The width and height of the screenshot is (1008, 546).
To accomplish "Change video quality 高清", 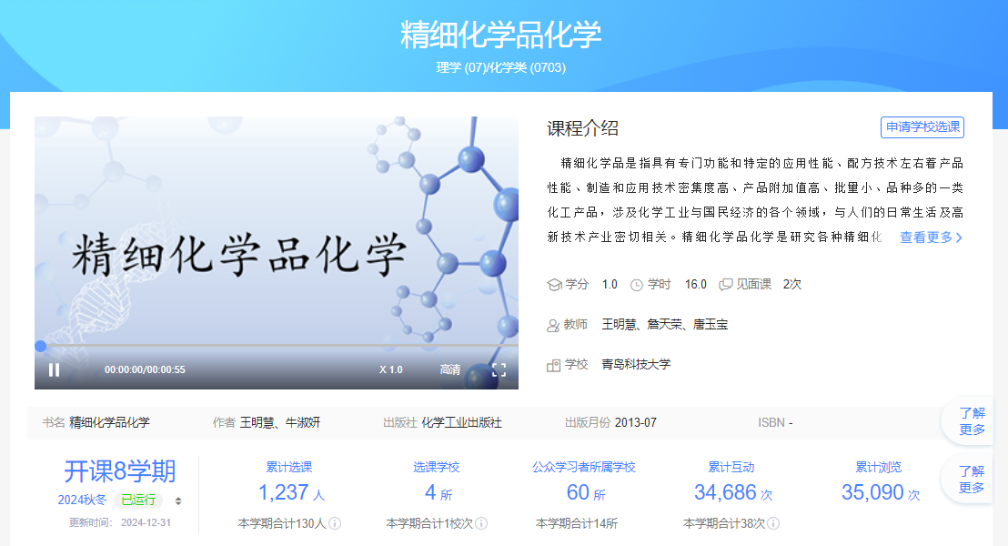I will [x=450, y=369].
